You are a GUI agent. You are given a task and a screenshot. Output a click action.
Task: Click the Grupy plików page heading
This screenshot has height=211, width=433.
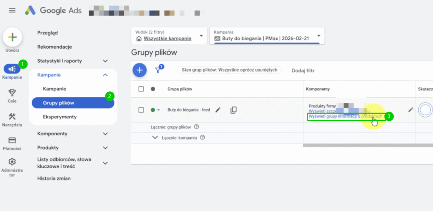[154, 52]
